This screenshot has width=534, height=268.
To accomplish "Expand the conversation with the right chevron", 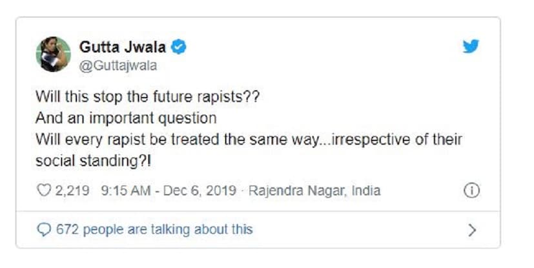I will [x=472, y=229].
